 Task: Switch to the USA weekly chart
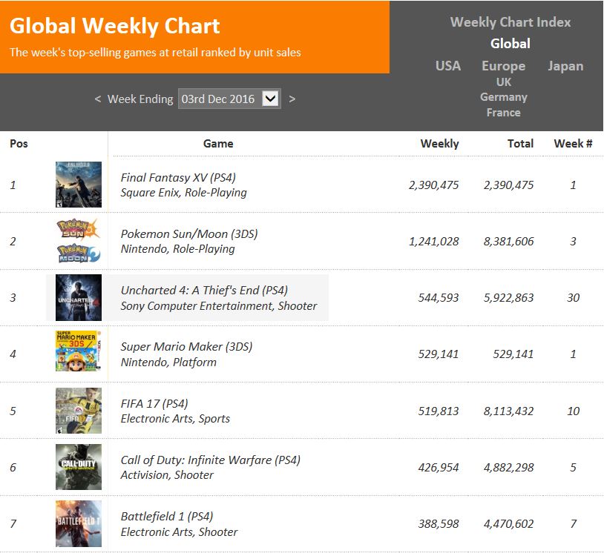pos(448,66)
